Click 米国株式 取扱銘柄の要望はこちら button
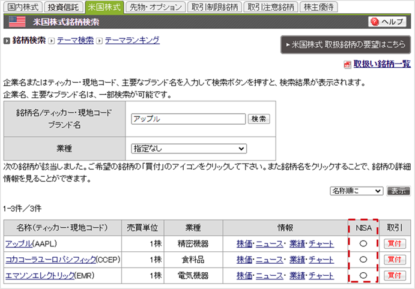Viewport: 415px width, 289px height. (x=346, y=44)
